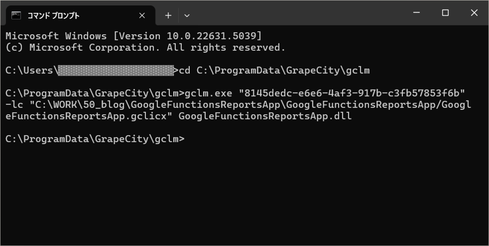Click the redacted username block in the path
Image resolution: width=489 pixels, height=246 pixels.
click(x=116, y=70)
